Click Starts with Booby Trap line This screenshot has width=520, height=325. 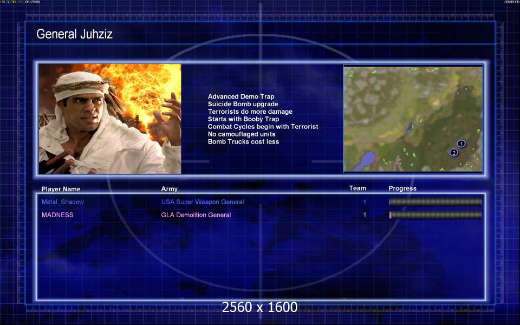[x=243, y=119]
